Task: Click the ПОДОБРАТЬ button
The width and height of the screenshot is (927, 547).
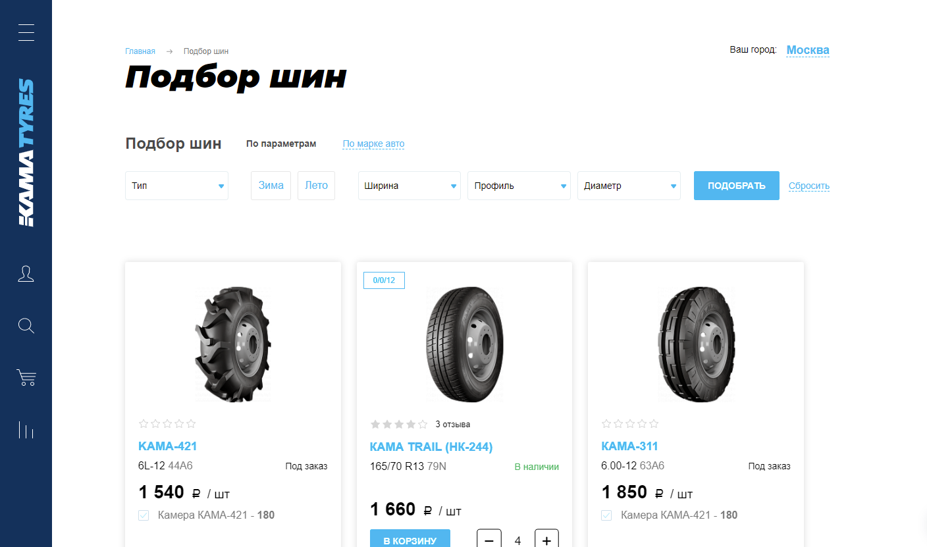Action: (x=737, y=186)
